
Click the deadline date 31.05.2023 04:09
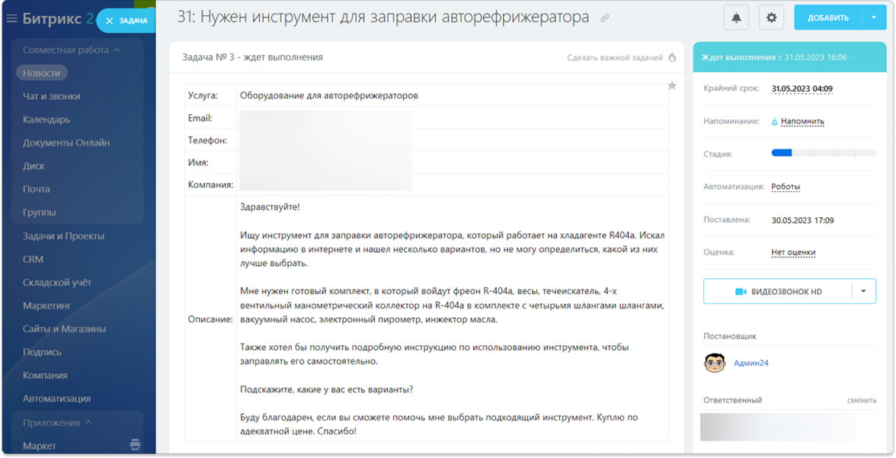[x=802, y=88]
